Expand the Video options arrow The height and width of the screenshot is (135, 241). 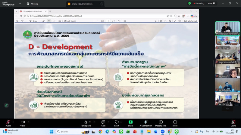point(28,121)
